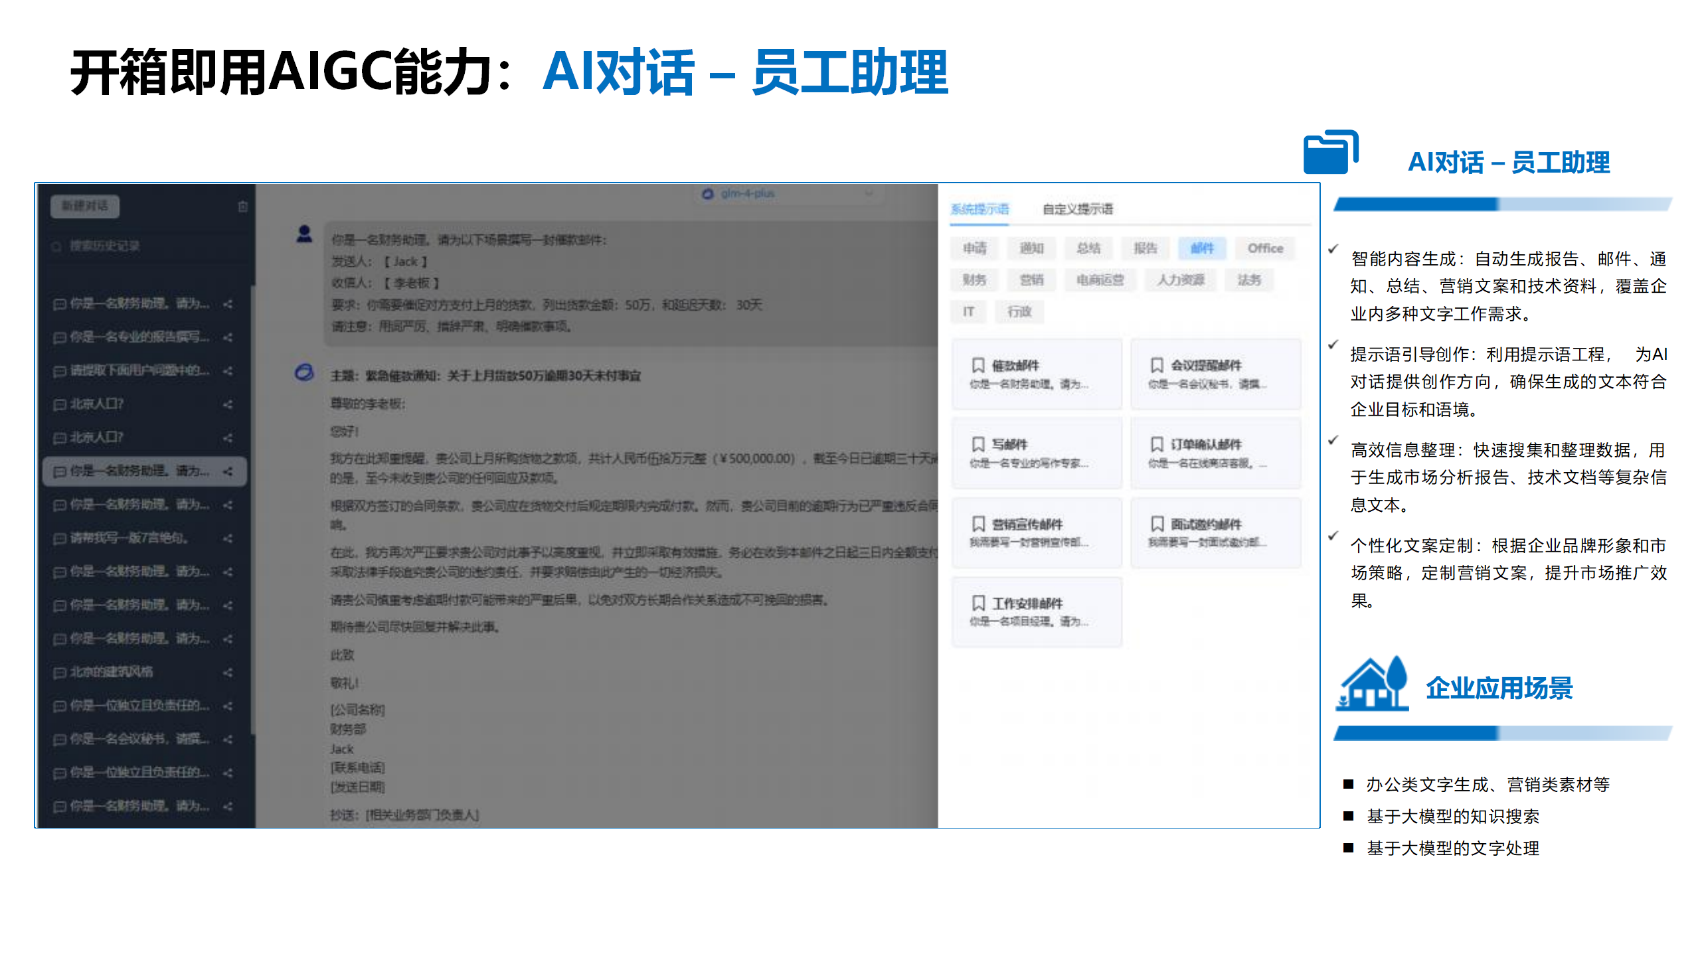Click share icon next to 北京的建筑风格

click(228, 673)
